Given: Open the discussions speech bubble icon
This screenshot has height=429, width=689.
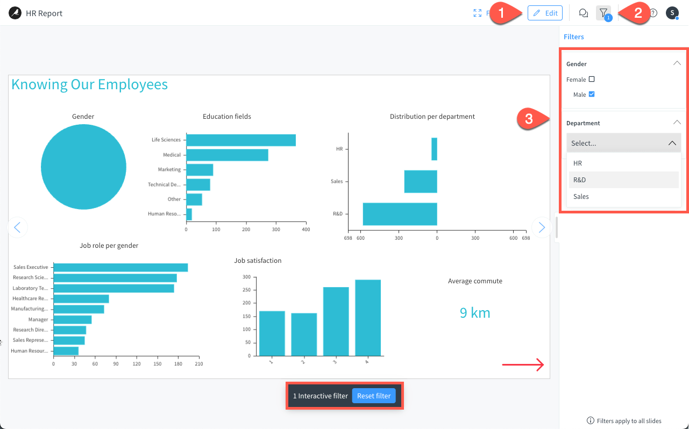Looking at the screenshot, I should 583,13.
